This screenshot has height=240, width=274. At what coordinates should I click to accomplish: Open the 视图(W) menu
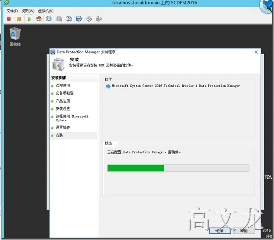pos(28,11)
